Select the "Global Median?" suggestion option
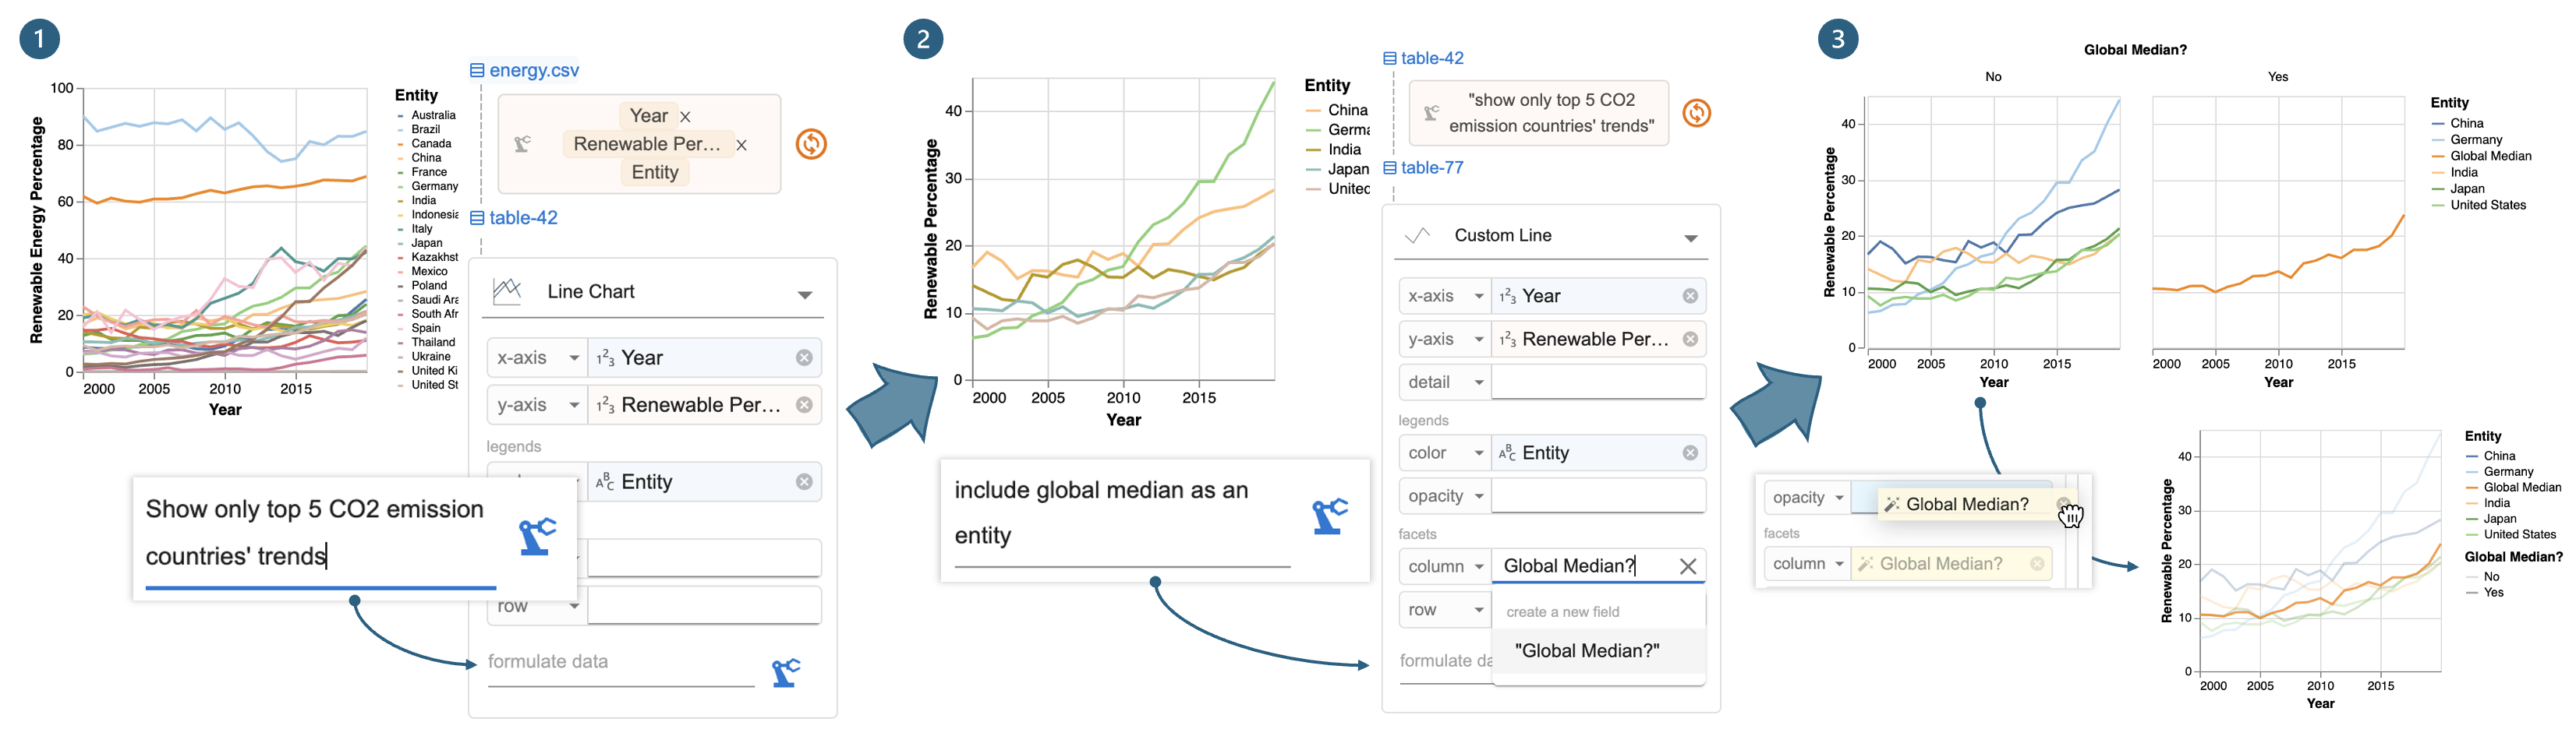This screenshot has height=729, width=2576. click(1587, 651)
